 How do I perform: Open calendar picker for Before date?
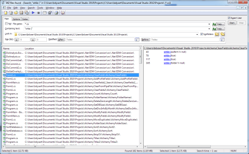222,40
